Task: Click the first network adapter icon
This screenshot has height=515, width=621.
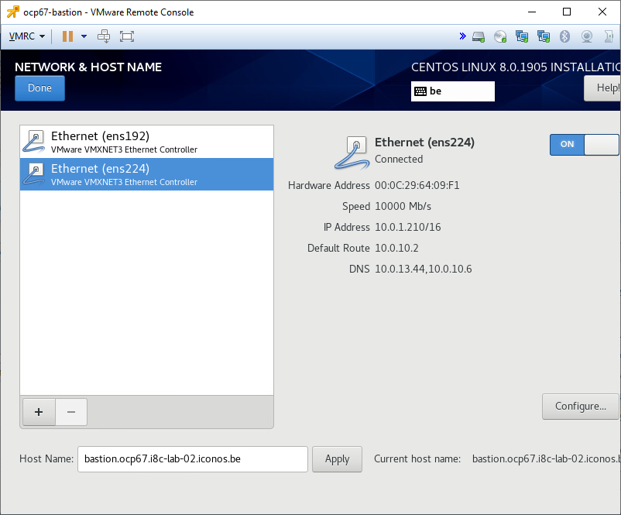Action: pos(522,37)
